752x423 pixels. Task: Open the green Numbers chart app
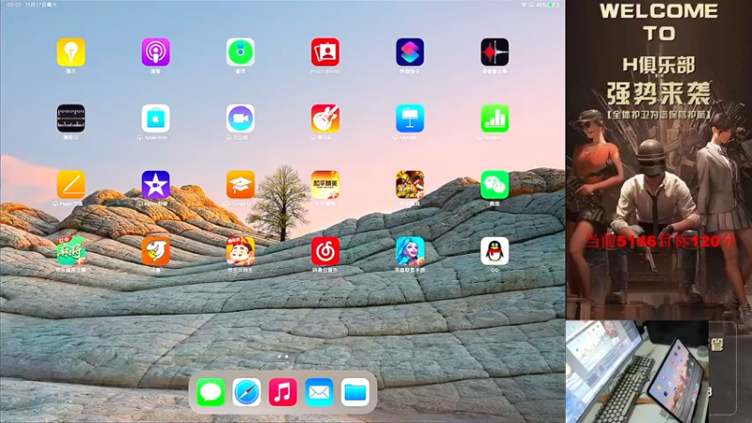pos(494,118)
